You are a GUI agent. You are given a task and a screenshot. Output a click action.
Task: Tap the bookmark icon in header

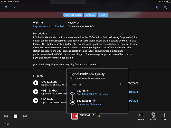click(x=156, y=7)
